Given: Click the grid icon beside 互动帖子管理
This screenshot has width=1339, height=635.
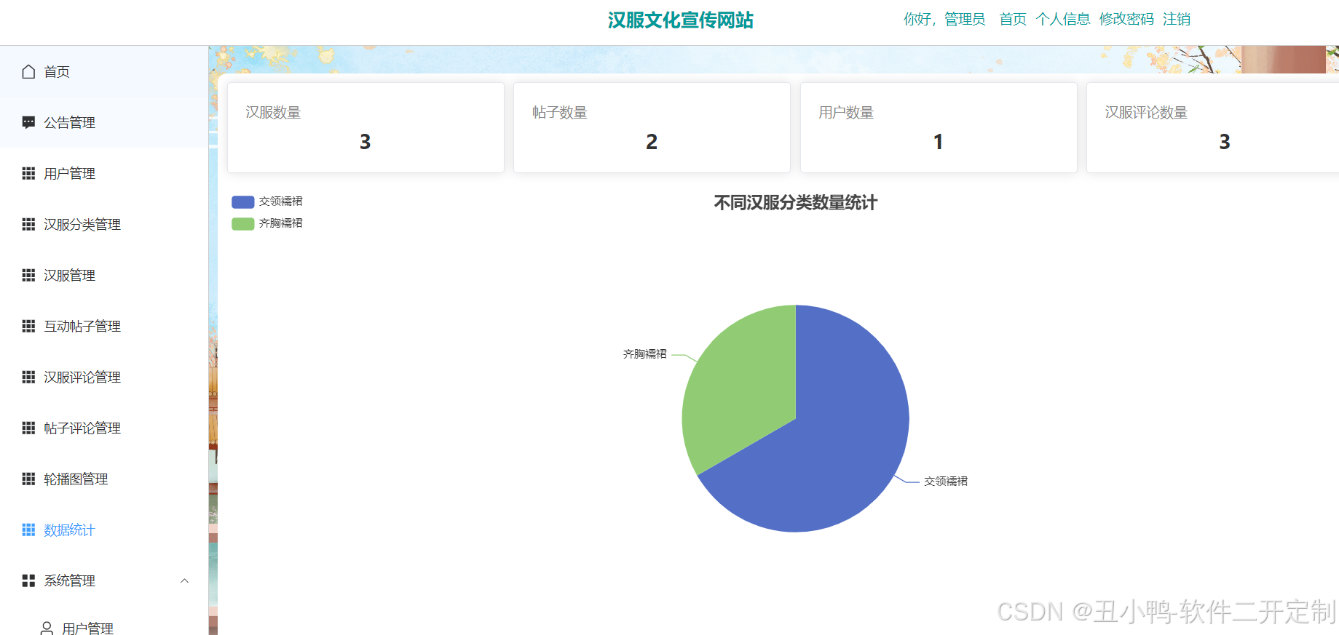Looking at the screenshot, I should (28, 326).
